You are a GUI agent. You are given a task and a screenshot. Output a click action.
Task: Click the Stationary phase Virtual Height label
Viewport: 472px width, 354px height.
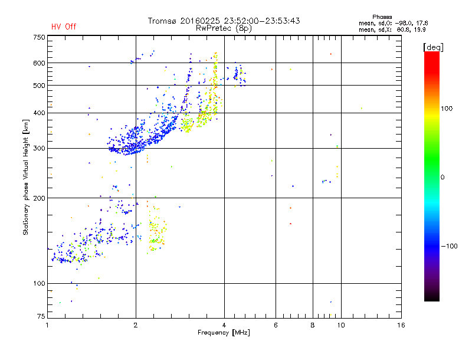coord(26,178)
